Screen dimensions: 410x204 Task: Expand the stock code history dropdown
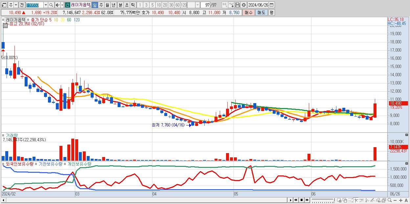click(x=46, y=5)
